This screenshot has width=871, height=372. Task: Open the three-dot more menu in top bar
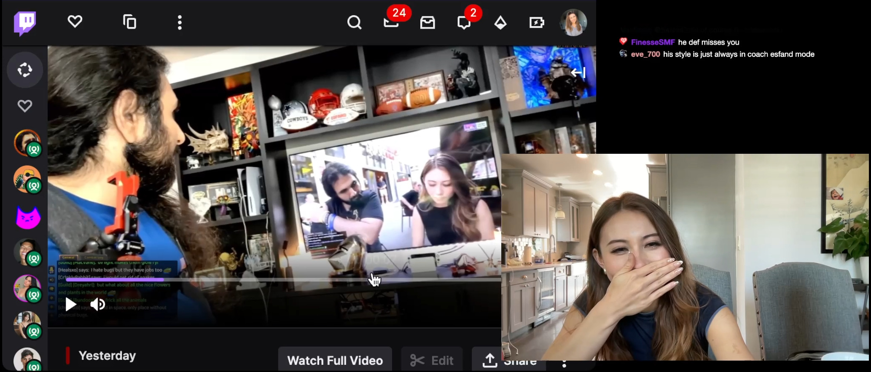click(180, 23)
